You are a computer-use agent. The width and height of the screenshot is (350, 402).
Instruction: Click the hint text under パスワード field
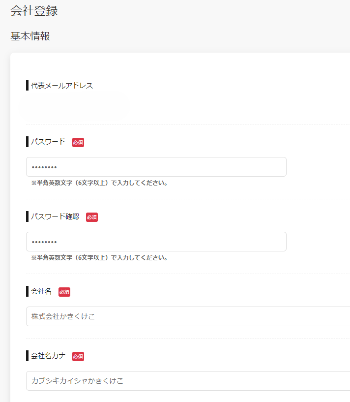[x=99, y=183]
